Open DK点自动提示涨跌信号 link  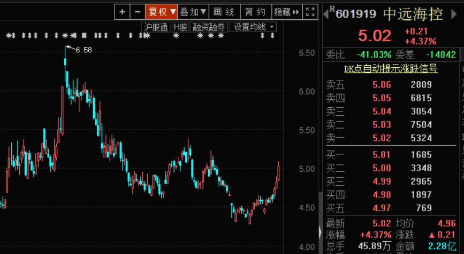point(390,69)
